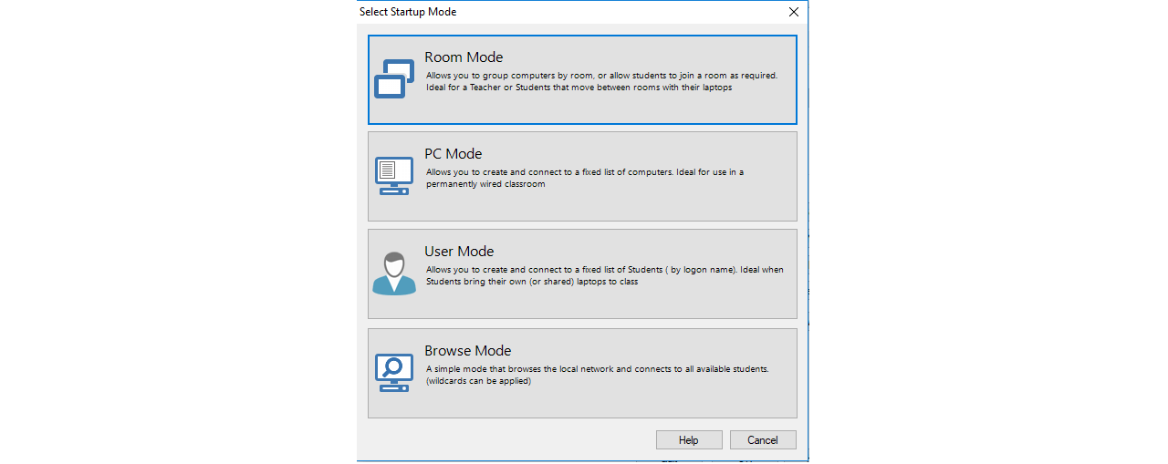Click 'Students bring their own' laptops line

pos(532,282)
